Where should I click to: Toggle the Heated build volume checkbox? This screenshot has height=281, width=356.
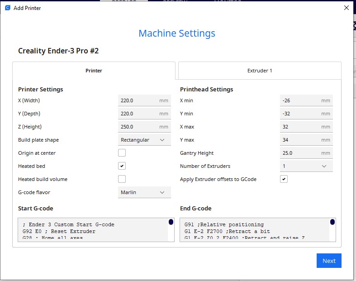tap(122, 179)
